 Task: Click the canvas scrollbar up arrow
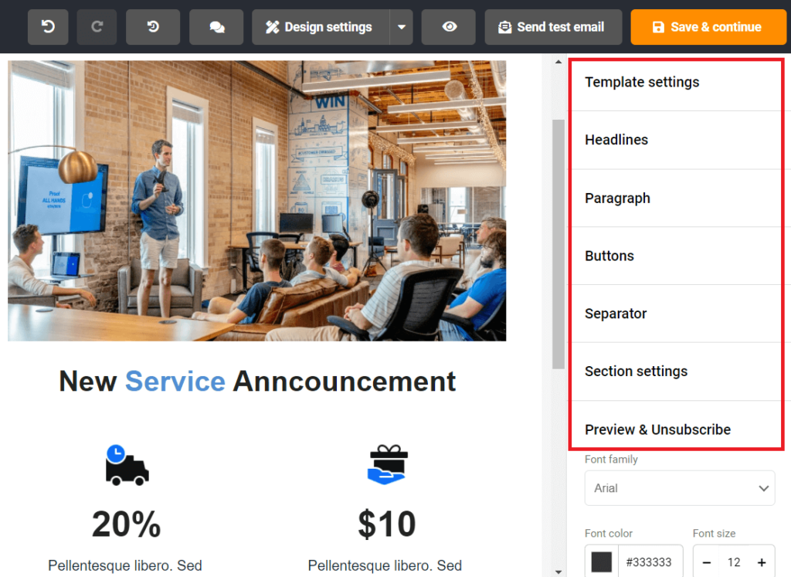coord(558,62)
